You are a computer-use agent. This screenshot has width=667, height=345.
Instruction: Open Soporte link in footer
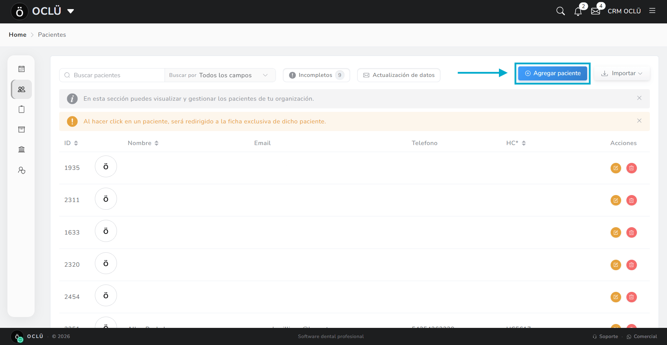(x=605, y=336)
